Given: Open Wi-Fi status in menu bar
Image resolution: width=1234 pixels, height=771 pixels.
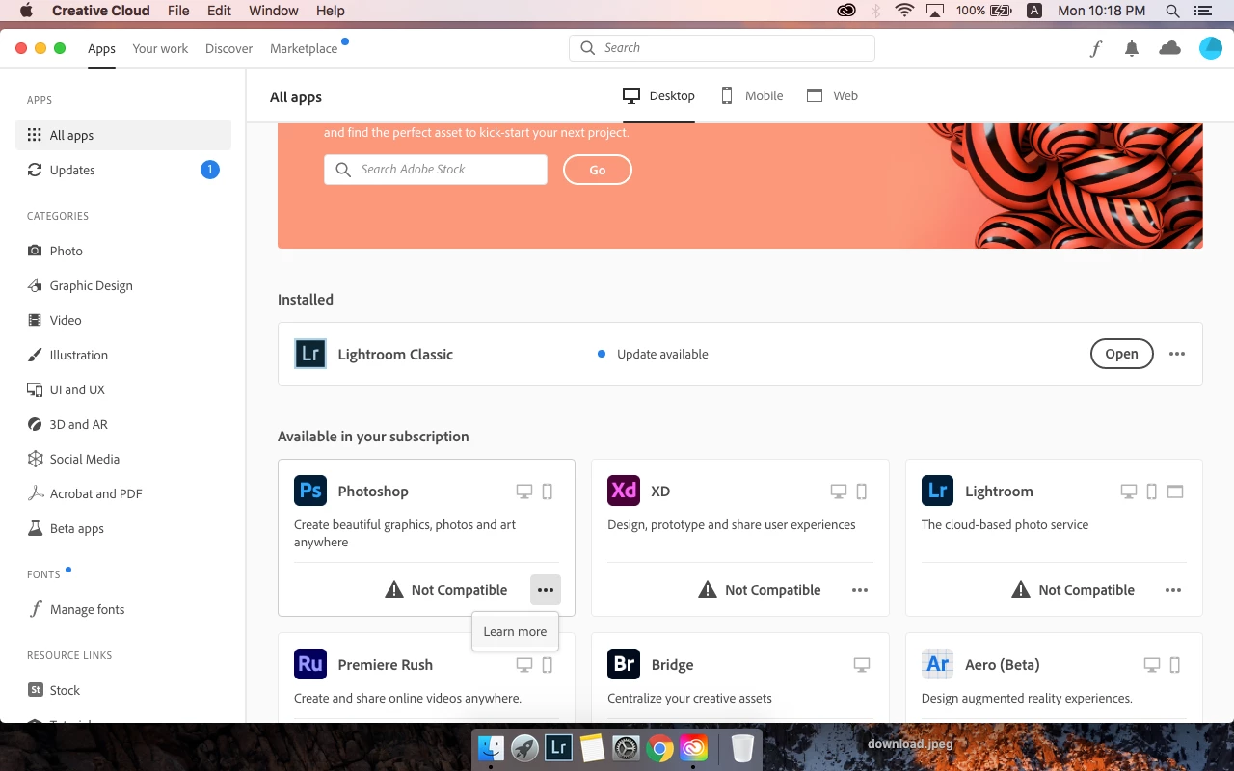Looking at the screenshot, I should (904, 11).
